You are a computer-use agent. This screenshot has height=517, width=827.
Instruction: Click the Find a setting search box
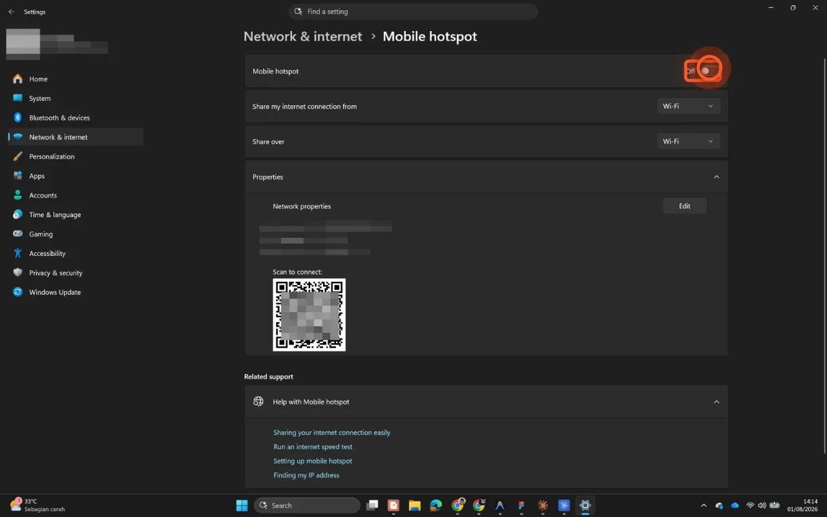tap(413, 12)
